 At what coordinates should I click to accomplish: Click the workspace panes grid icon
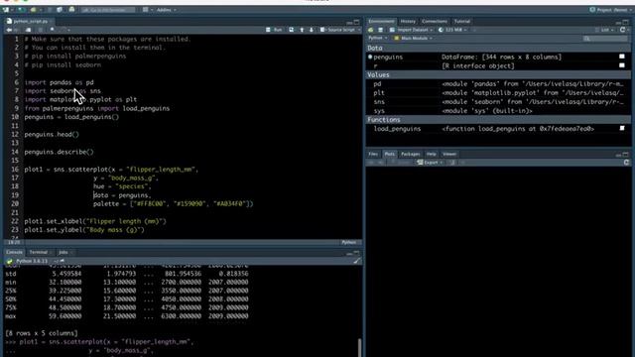tap(146, 10)
